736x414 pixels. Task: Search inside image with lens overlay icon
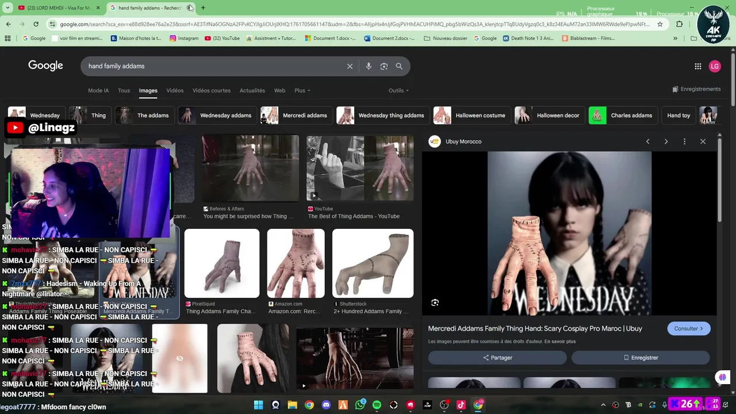[435, 302]
